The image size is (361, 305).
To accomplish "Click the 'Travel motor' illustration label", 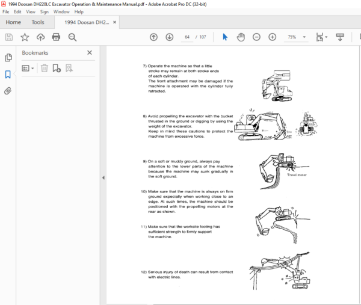I will (x=297, y=175).
